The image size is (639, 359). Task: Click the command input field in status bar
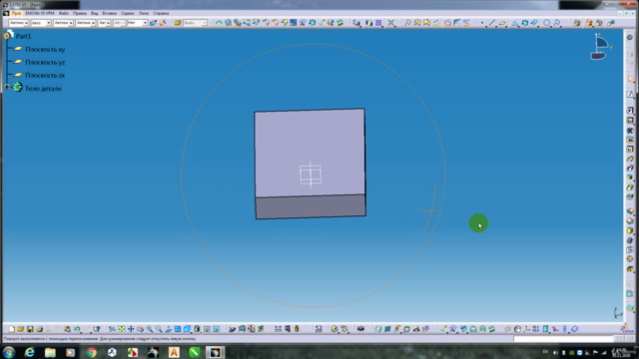tap(563, 339)
